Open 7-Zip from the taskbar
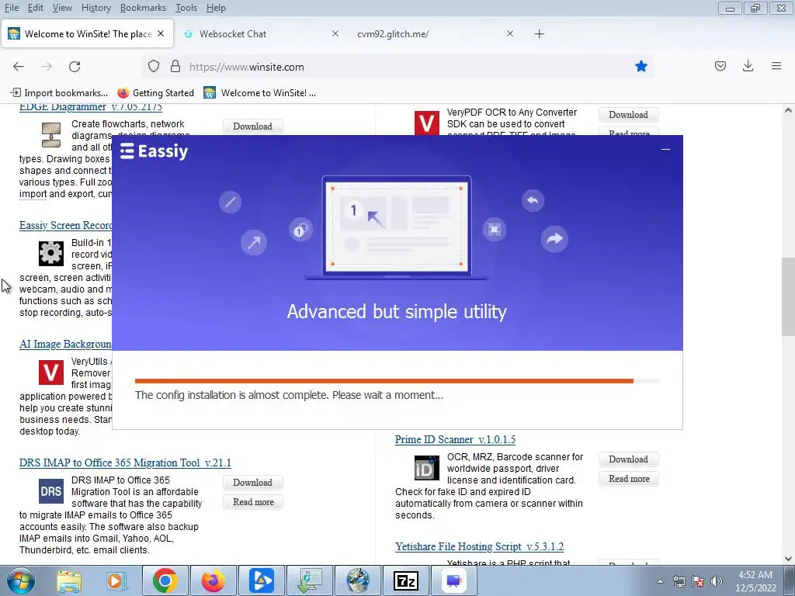This screenshot has height=596, width=795. point(405,580)
